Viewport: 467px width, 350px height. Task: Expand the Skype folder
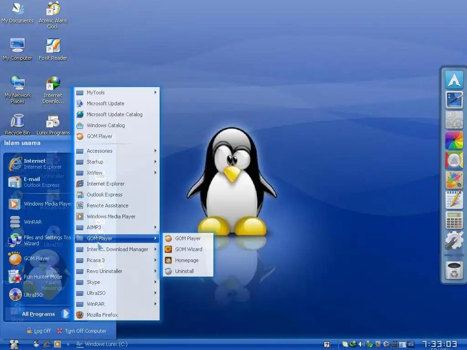[117, 282]
